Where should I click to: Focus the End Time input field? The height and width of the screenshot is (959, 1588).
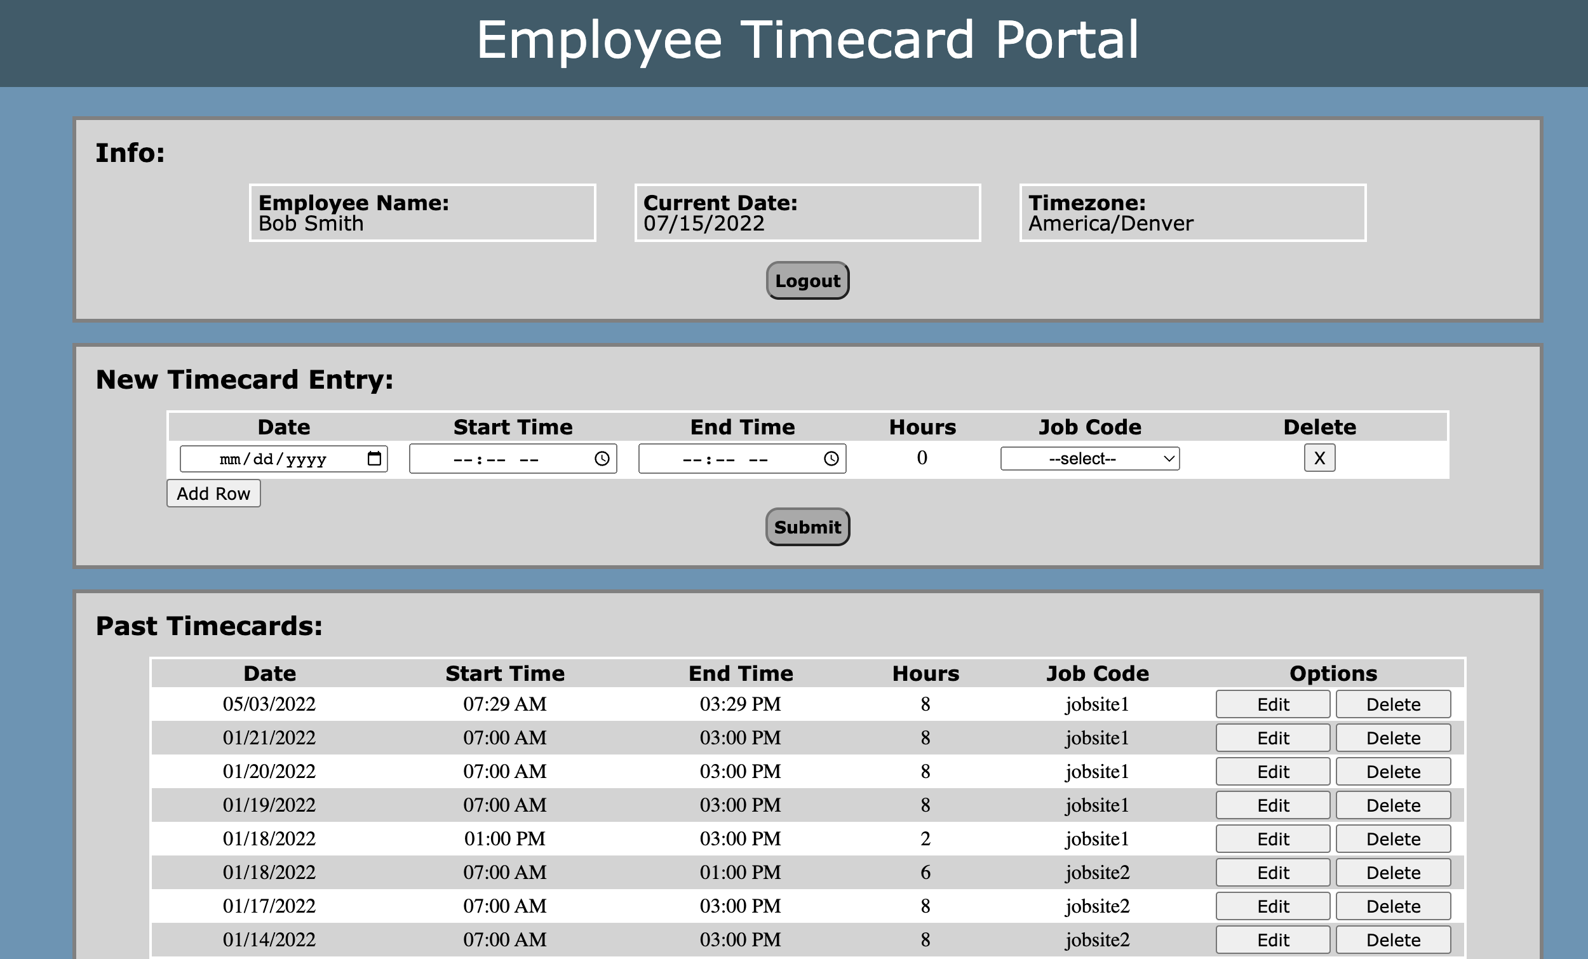(x=743, y=459)
